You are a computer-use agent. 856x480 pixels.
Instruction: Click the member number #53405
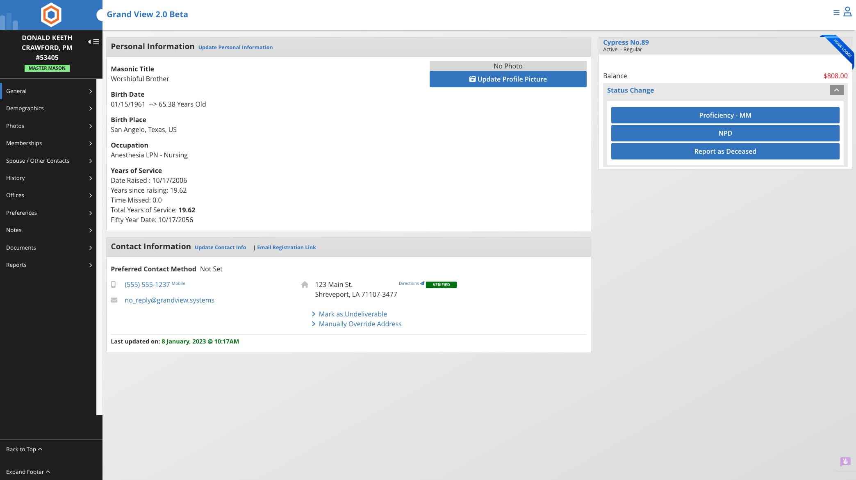(x=47, y=57)
